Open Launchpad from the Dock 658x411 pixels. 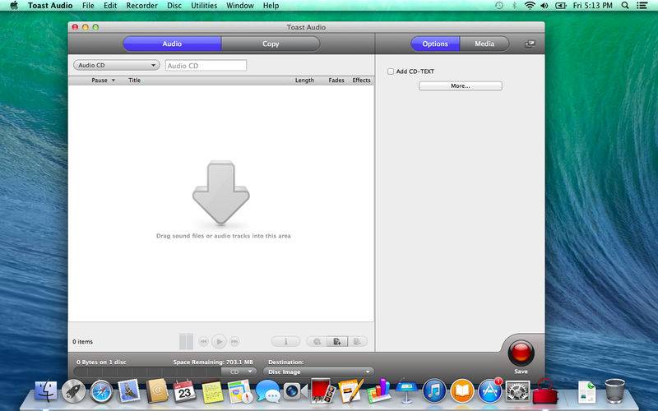74,391
